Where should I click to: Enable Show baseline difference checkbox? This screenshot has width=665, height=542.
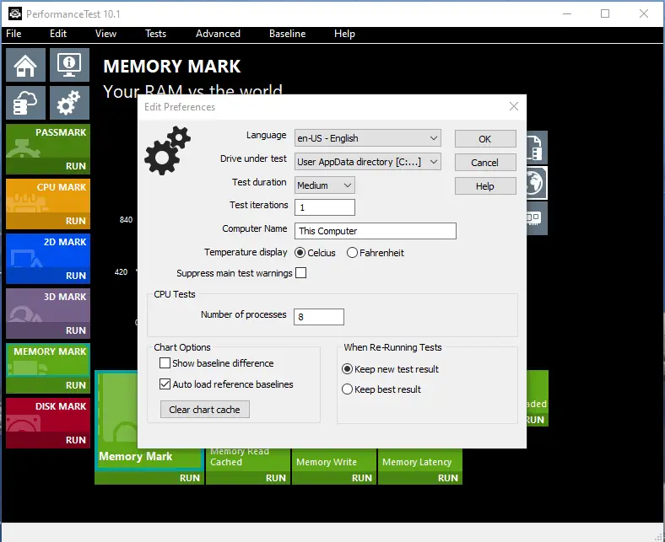tap(165, 363)
